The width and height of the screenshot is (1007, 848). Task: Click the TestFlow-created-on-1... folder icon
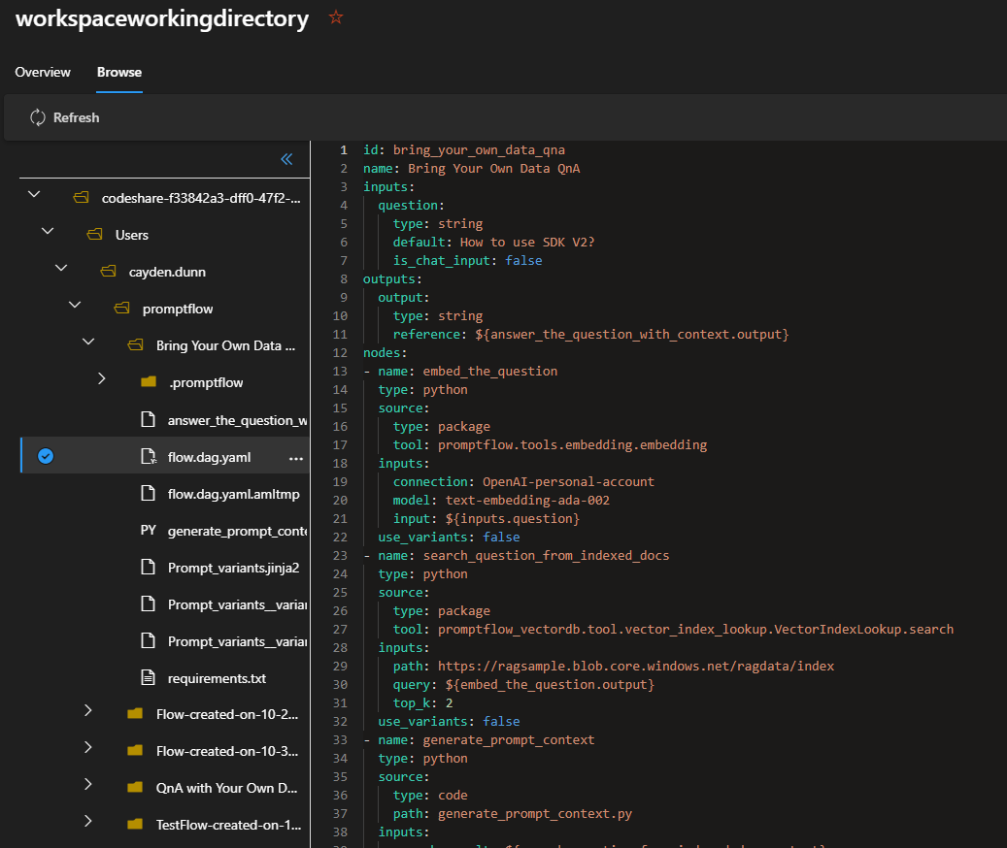[135, 825]
